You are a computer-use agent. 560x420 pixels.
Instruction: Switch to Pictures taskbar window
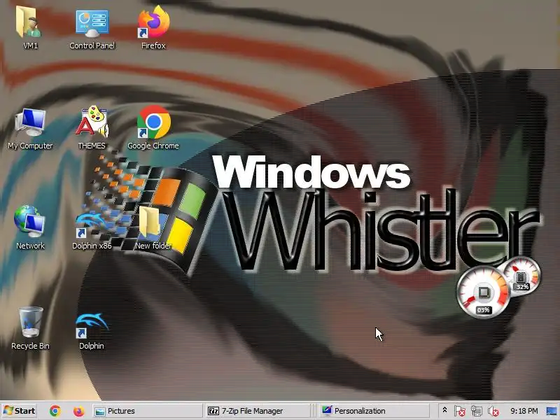[147, 411]
